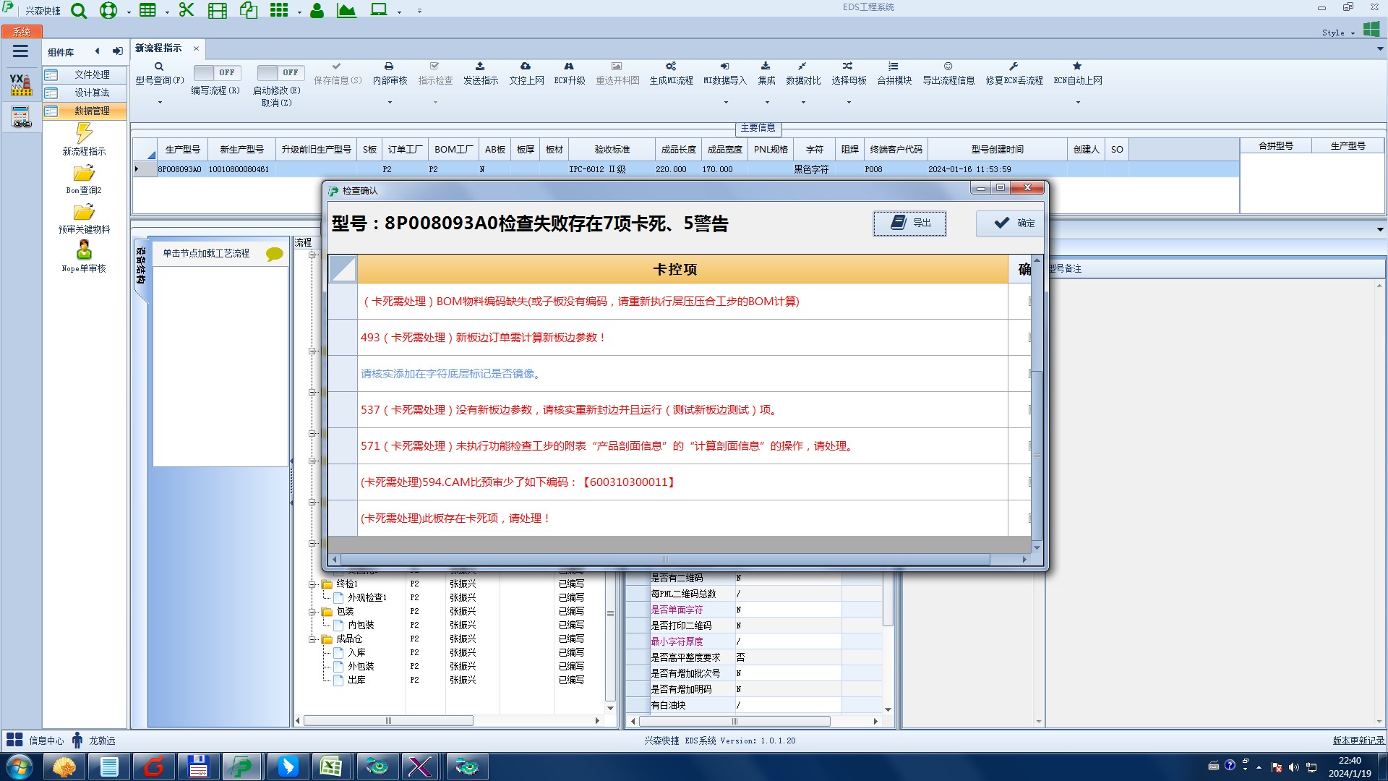Collapse the 终检1 tree node
1388x781 pixels.
[312, 584]
